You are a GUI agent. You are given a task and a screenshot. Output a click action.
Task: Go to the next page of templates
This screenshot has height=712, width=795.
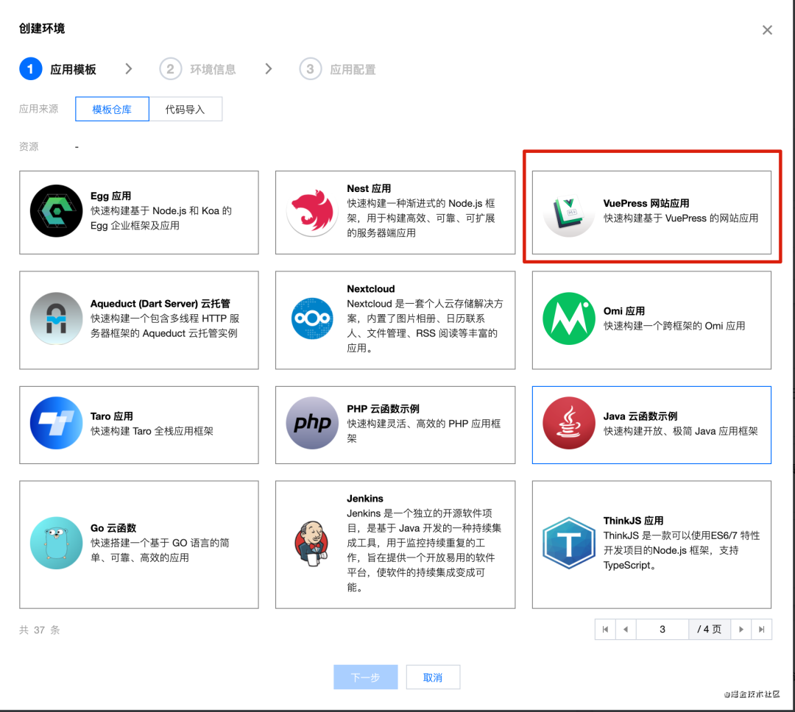click(x=741, y=629)
